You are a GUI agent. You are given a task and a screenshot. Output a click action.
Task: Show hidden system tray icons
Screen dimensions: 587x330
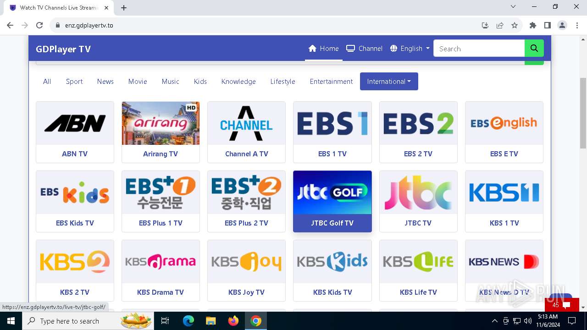pyautogui.click(x=494, y=321)
